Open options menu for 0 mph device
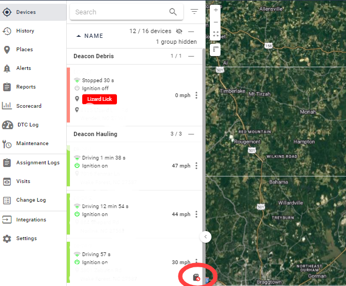Screen dimensions: 346x286 pyautogui.click(x=196, y=96)
